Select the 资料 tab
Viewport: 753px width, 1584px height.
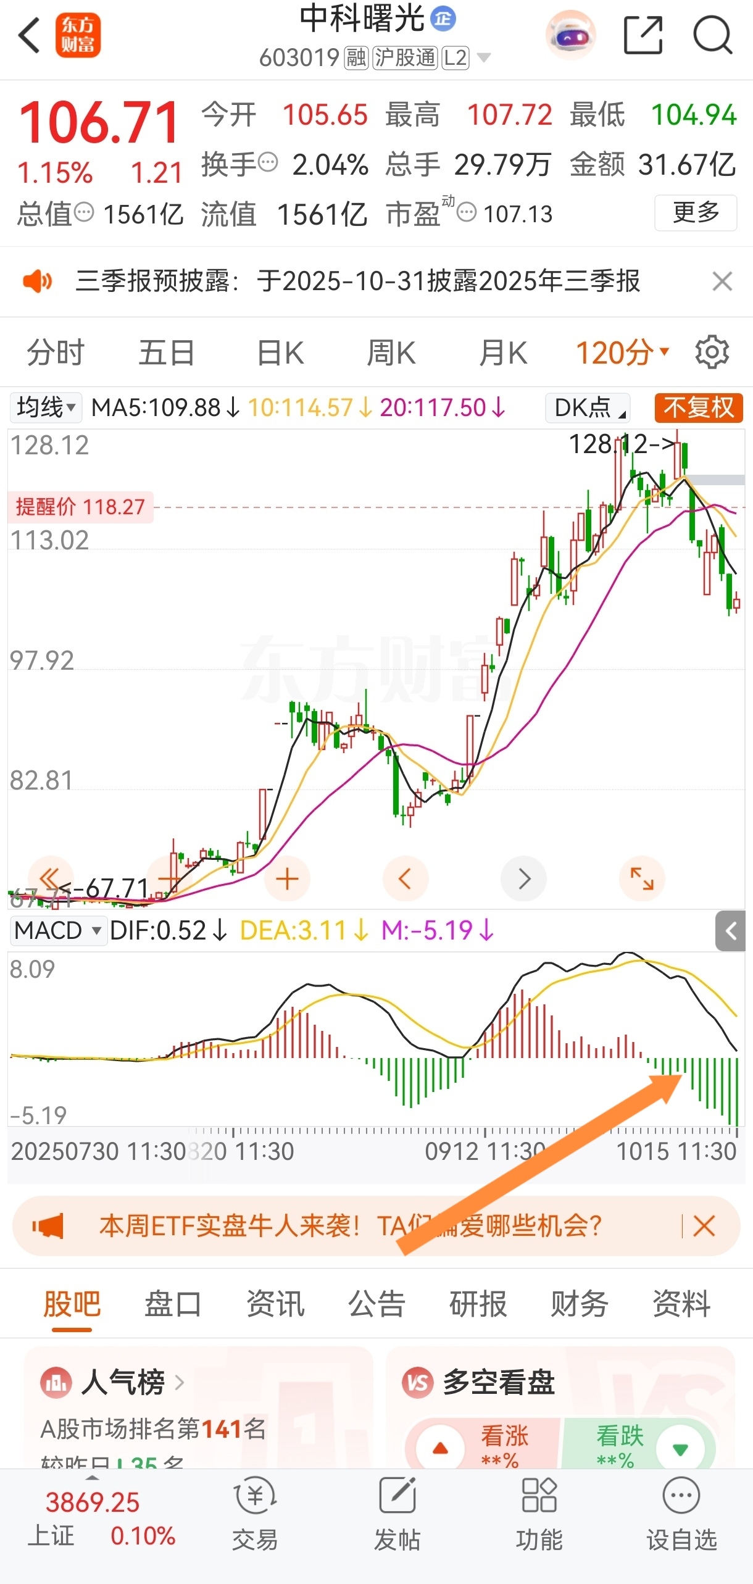pos(681,1304)
